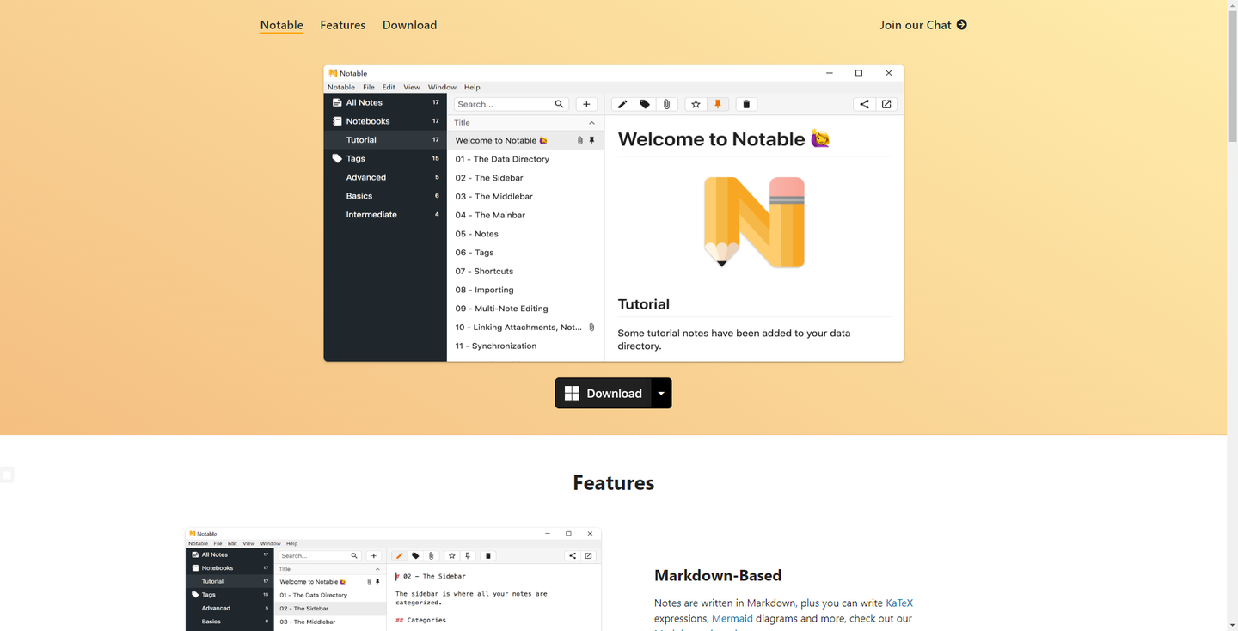This screenshot has height=631, width=1238.
Task: Click the Windows logo on the Download button
Action: coord(572,394)
